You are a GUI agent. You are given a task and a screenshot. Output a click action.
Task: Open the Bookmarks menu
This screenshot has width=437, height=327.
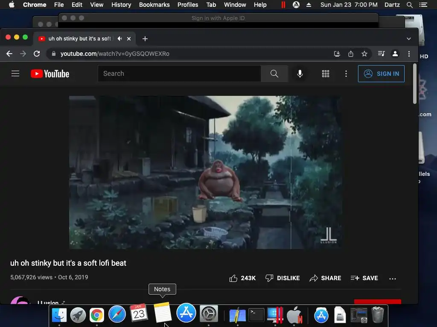coord(154,5)
